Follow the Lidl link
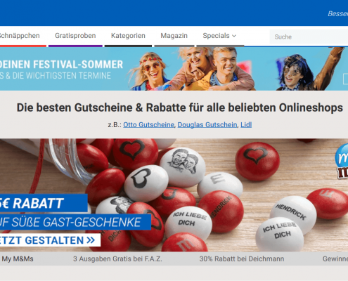 click(x=246, y=125)
